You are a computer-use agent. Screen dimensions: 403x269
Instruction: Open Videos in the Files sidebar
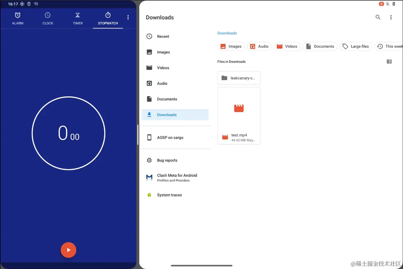point(175,68)
